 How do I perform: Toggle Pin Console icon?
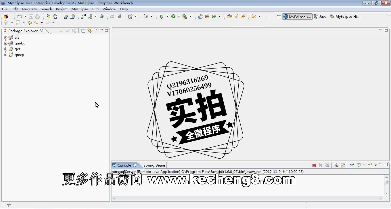pyautogui.click(x=352, y=165)
